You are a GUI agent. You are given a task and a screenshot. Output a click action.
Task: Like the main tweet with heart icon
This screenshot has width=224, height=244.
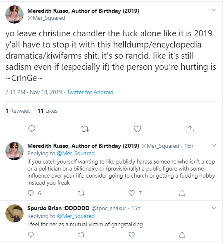(137, 129)
